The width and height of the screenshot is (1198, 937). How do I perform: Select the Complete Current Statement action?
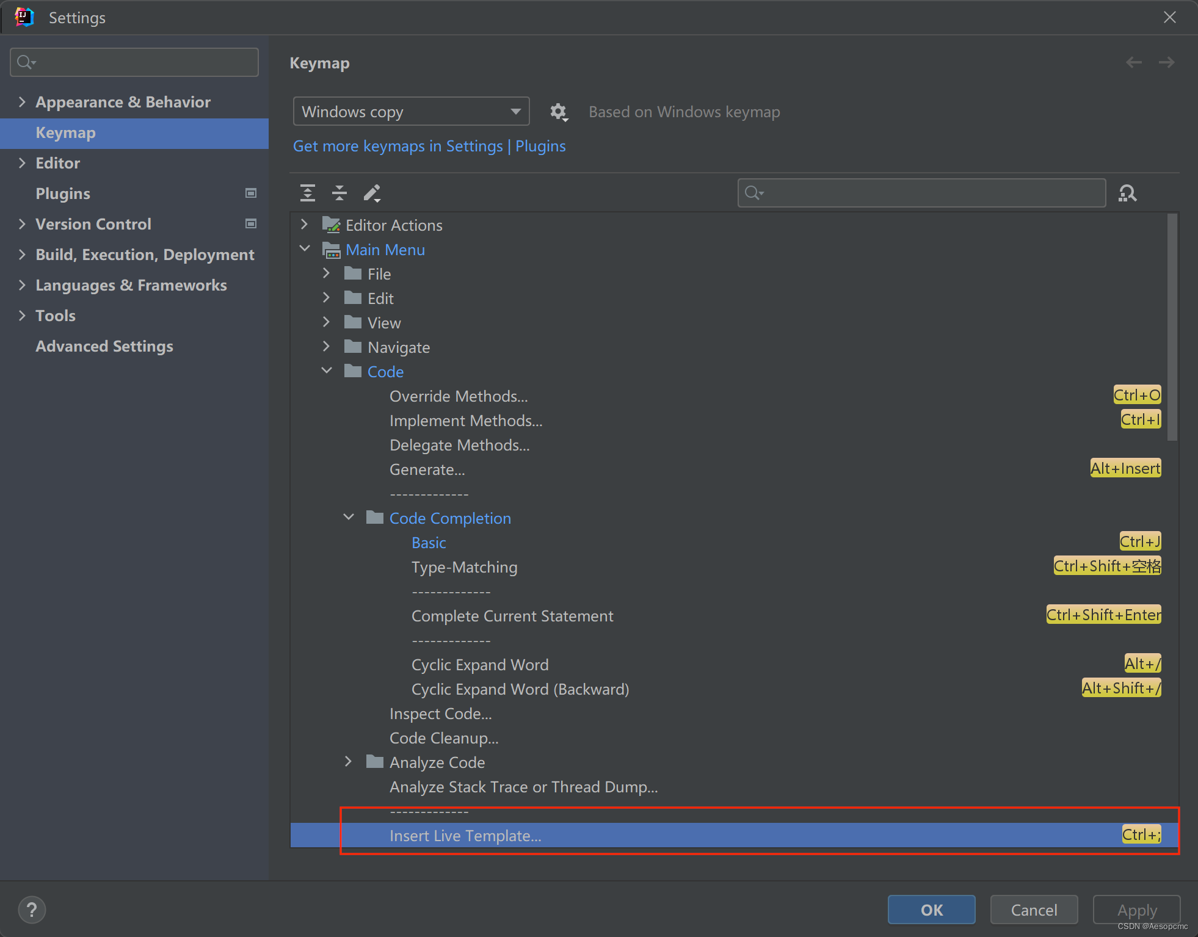point(512,616)
